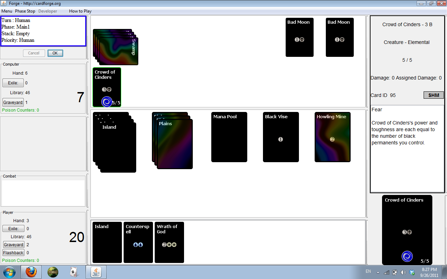Open the solitaire cards taskbar icon

74,272
